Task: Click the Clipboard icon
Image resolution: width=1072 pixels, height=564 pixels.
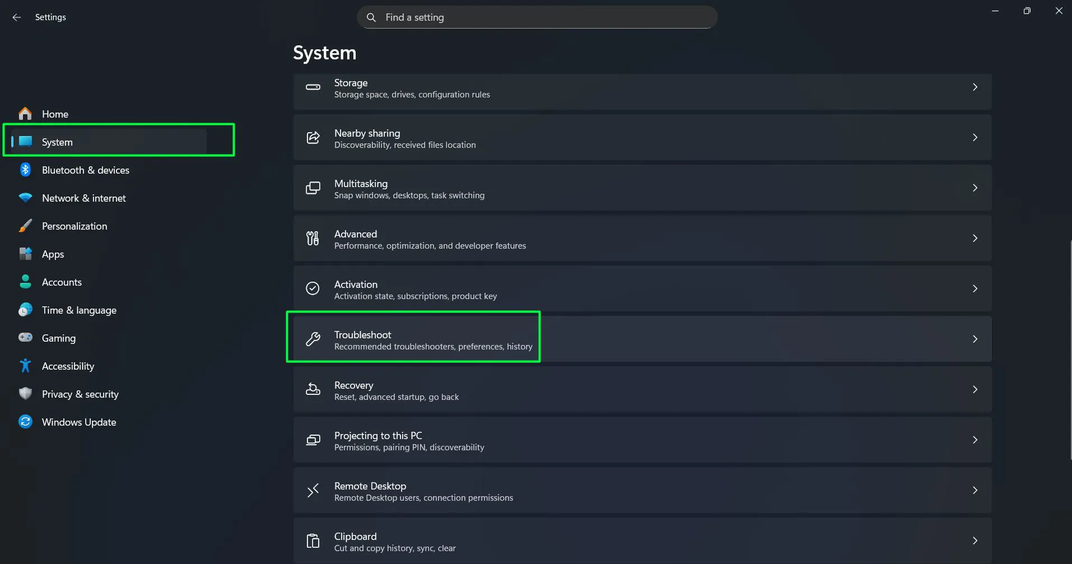Action: pyautogui.click(x=313, y=540)
